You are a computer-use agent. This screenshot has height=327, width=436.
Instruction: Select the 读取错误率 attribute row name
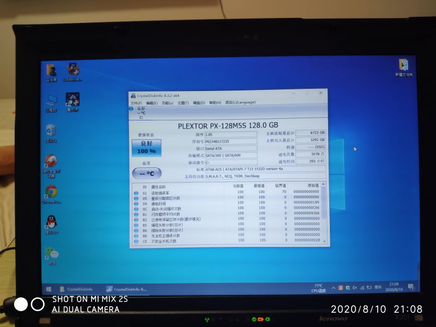[160, 193]
